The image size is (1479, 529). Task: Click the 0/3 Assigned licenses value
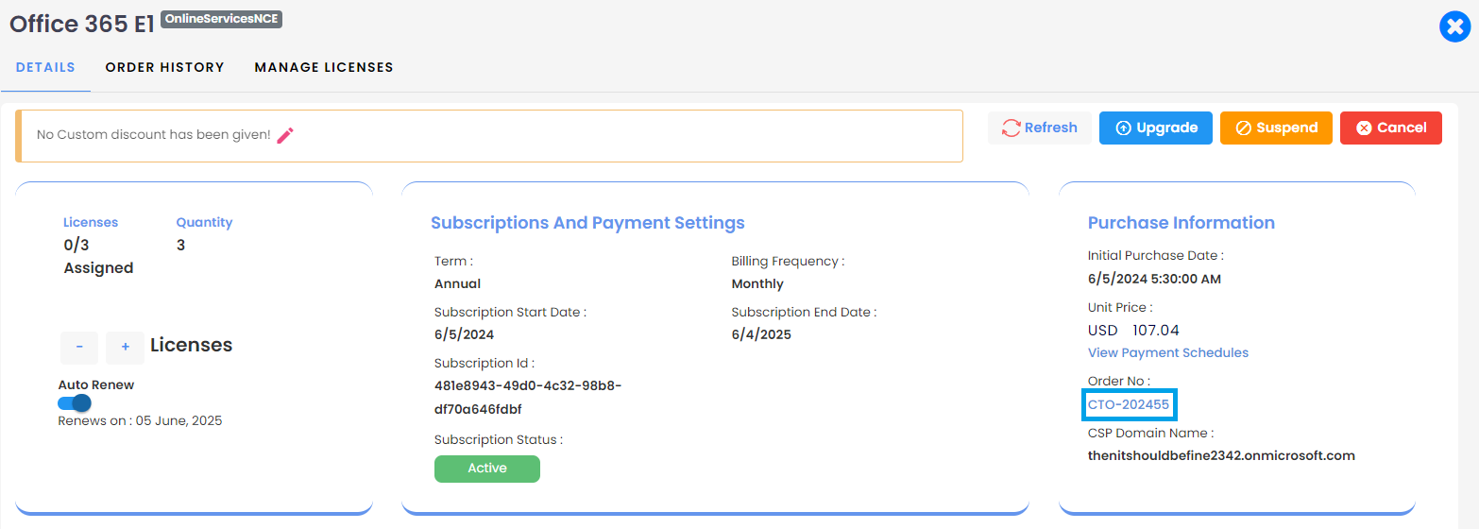click(x=98, y=256)
